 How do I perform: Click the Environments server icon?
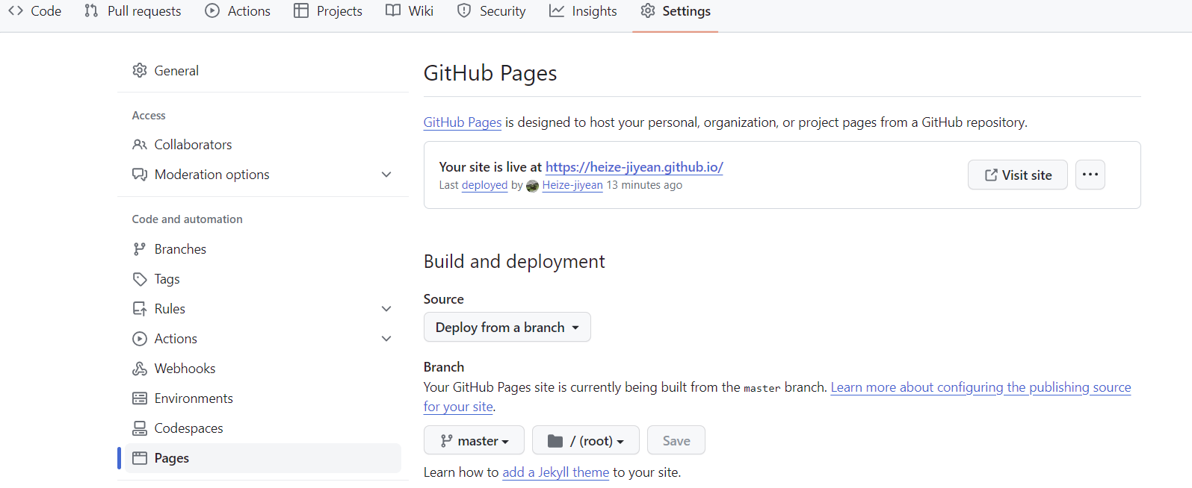(140, 398)
